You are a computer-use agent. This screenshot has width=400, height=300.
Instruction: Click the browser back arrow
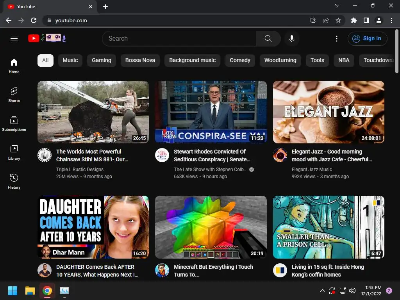pyautogui.click(x=9, y=20)
